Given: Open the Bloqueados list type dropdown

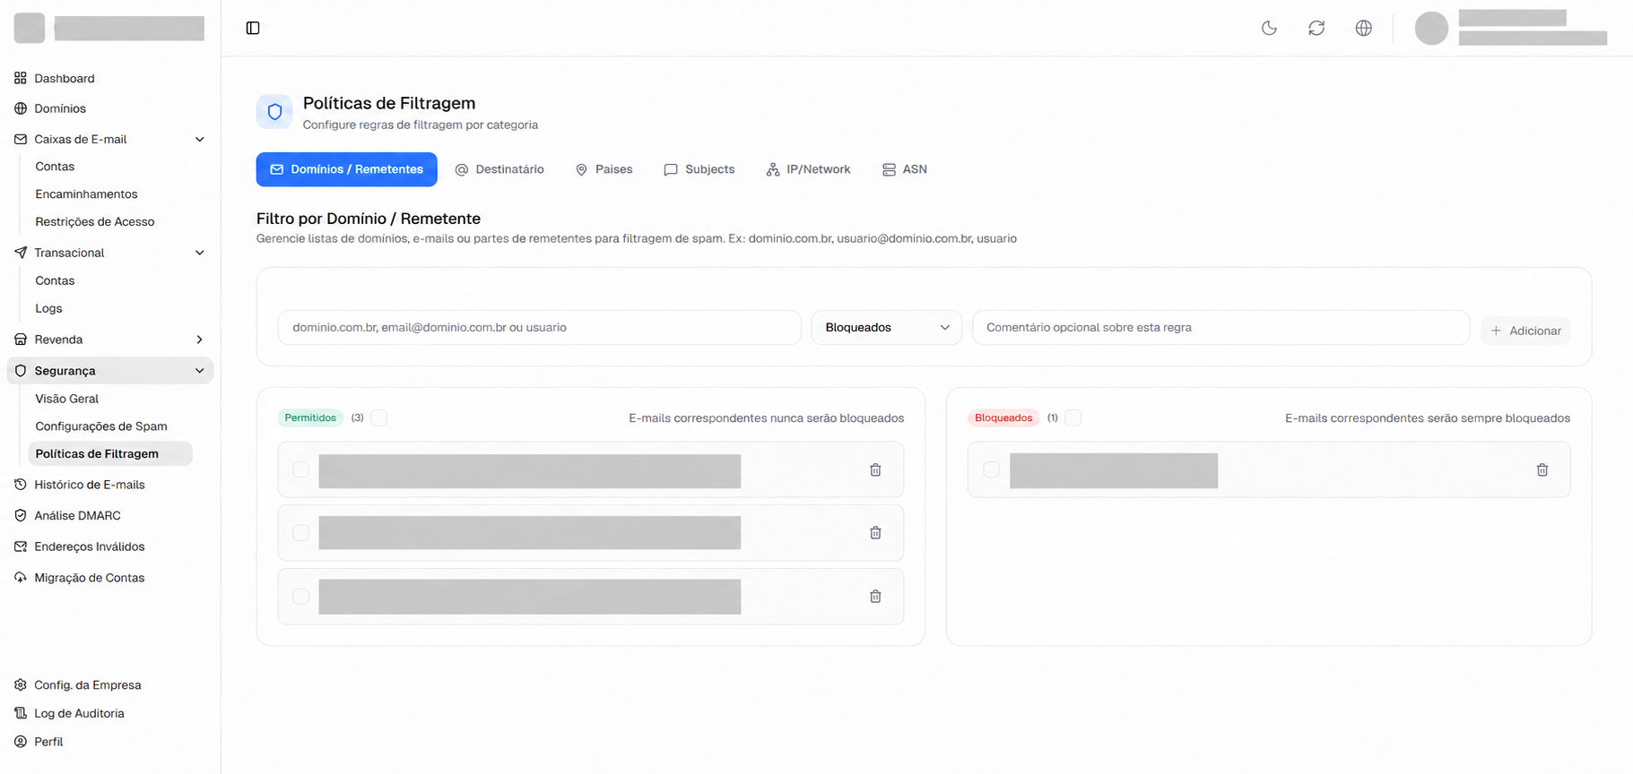Looking at the screenshot, I should (887, 328).
